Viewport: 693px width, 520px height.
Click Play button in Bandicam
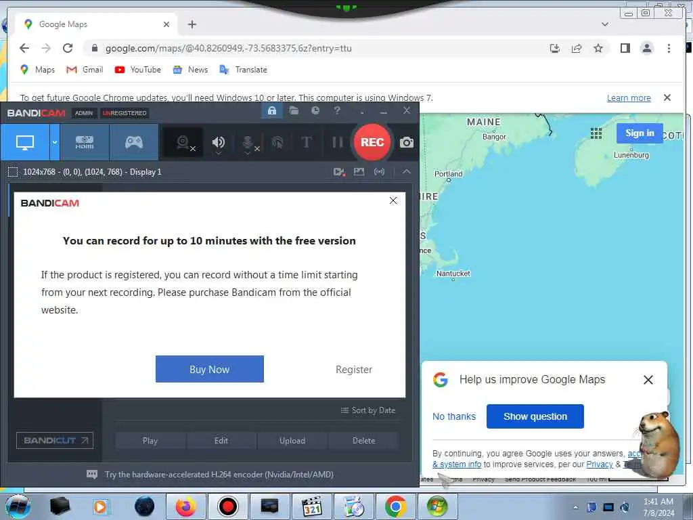coord(150,441)
